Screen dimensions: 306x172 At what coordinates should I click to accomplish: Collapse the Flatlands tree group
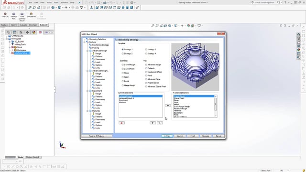coord(87,111)
